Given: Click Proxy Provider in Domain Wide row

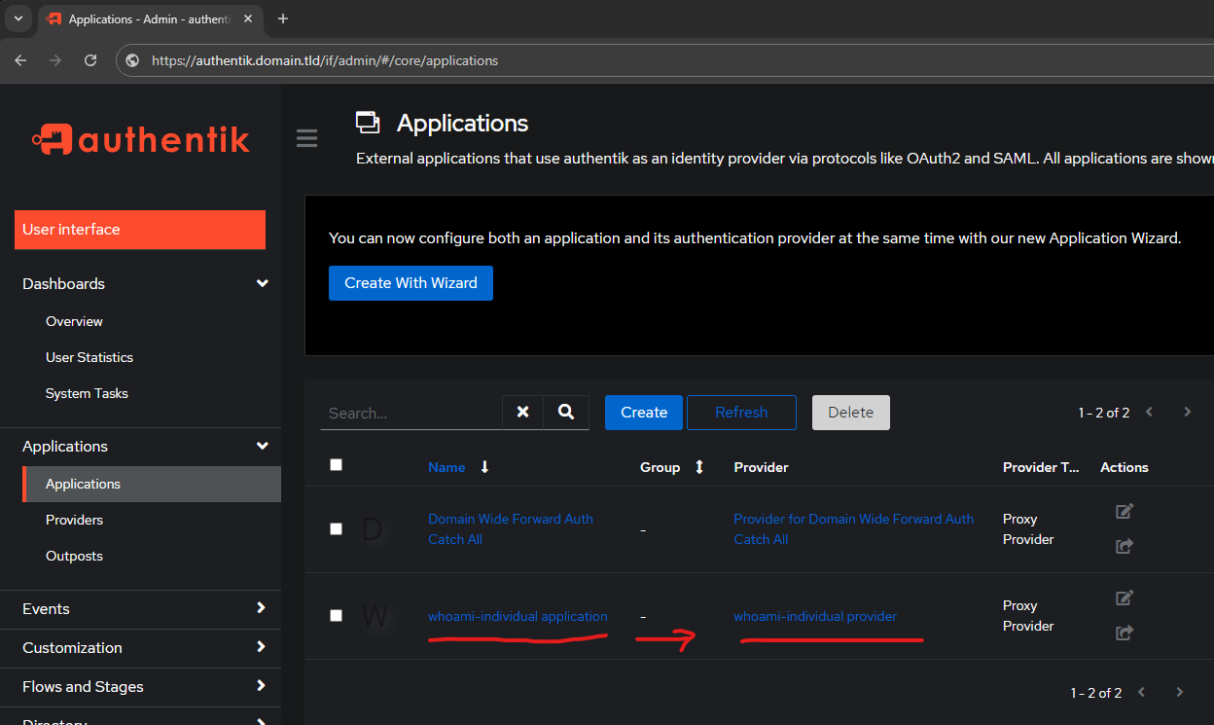Looking at the screenshot, I should pos(1028,529).
